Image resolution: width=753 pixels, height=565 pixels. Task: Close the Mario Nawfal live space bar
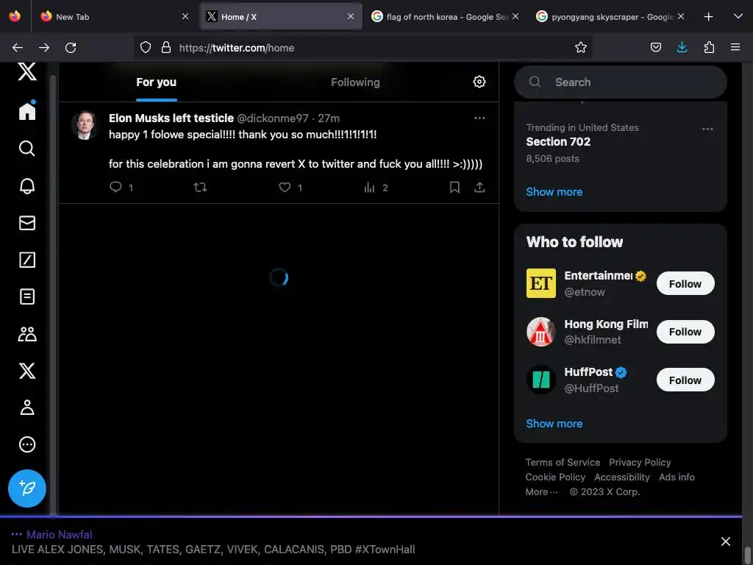click(x=726, y=542)
